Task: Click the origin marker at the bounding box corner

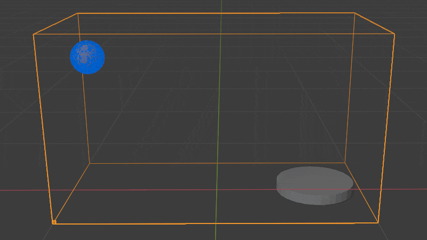Action: (54, 222)
